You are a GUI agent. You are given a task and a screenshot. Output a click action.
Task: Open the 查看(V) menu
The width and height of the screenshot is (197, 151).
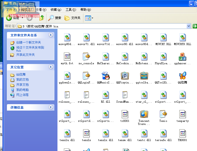coord(41,10)
